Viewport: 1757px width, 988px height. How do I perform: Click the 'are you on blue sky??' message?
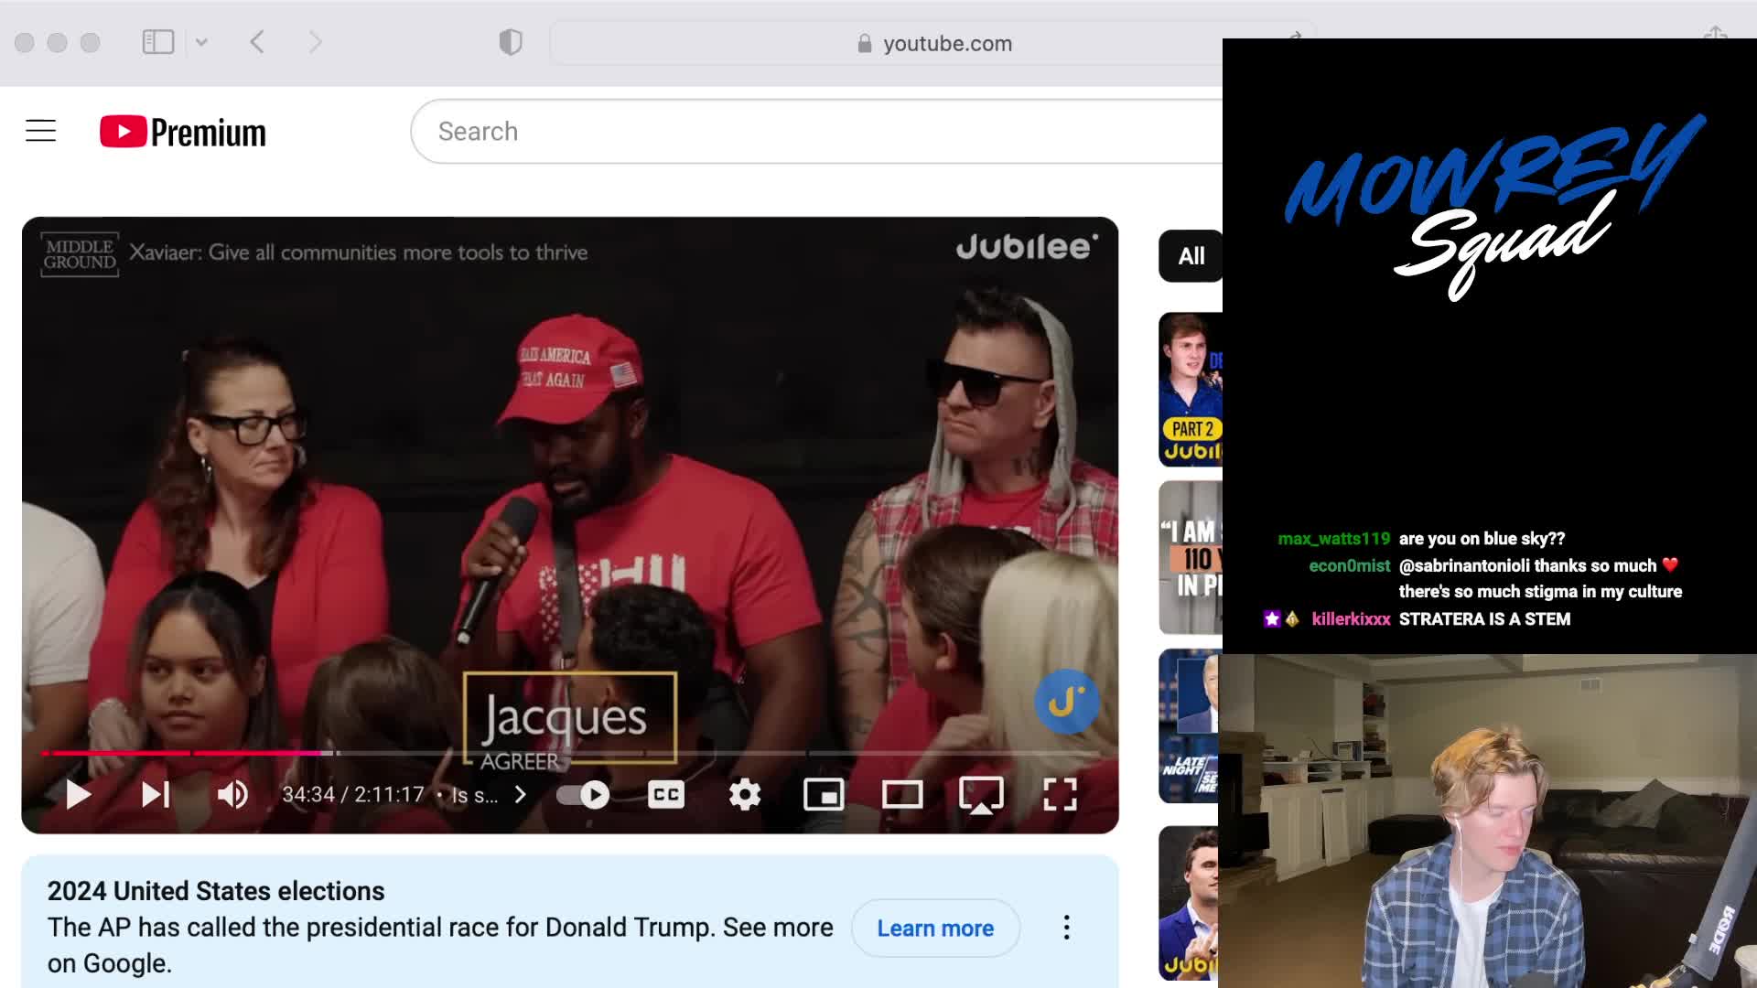point(1482,539)
